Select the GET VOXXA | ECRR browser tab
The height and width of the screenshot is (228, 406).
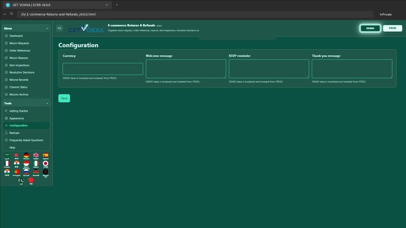(x=56, y=5)
